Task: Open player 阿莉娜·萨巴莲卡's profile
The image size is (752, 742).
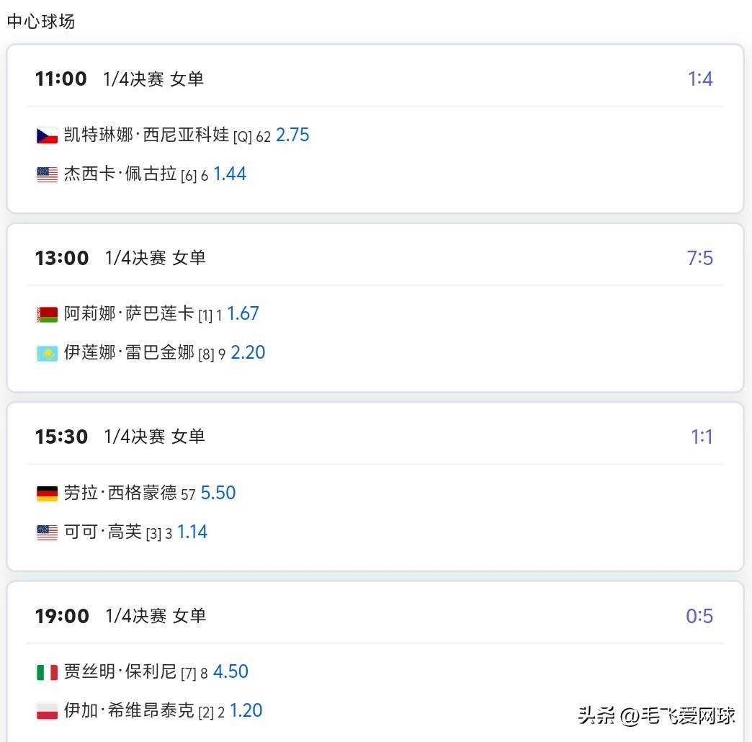Action: [129, 314]
